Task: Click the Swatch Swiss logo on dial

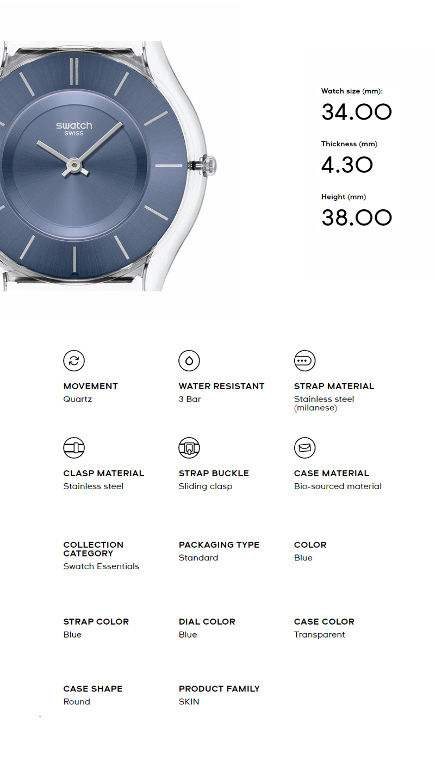Action: point(74,128)
